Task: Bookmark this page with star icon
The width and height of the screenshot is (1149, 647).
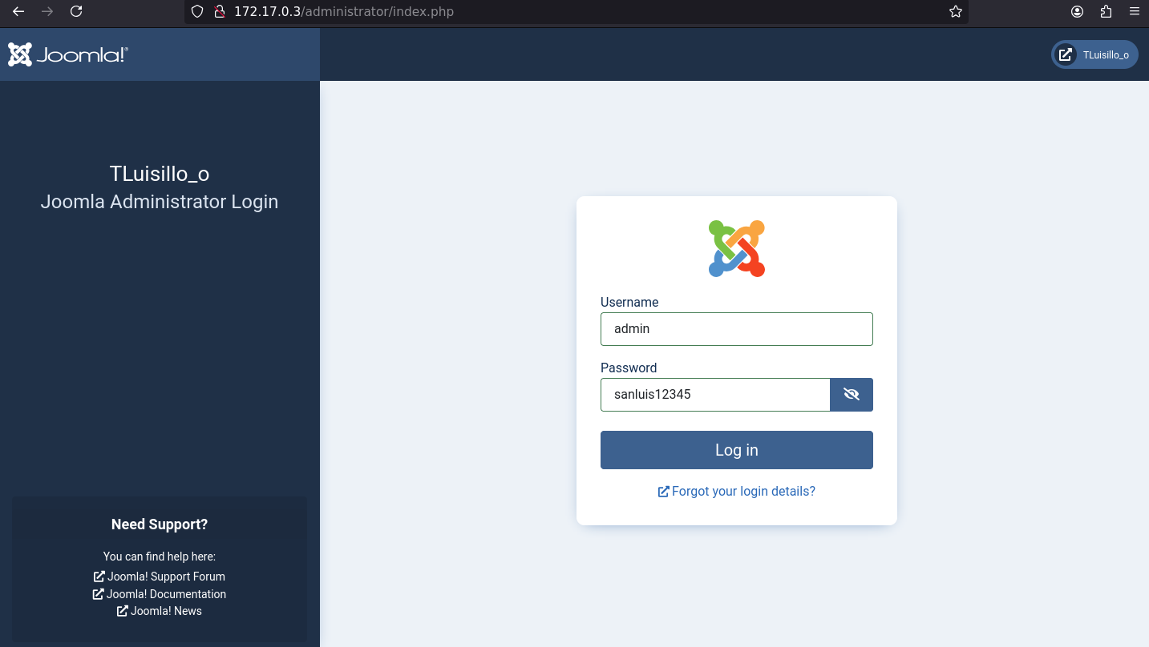Action: pos(956,11)
